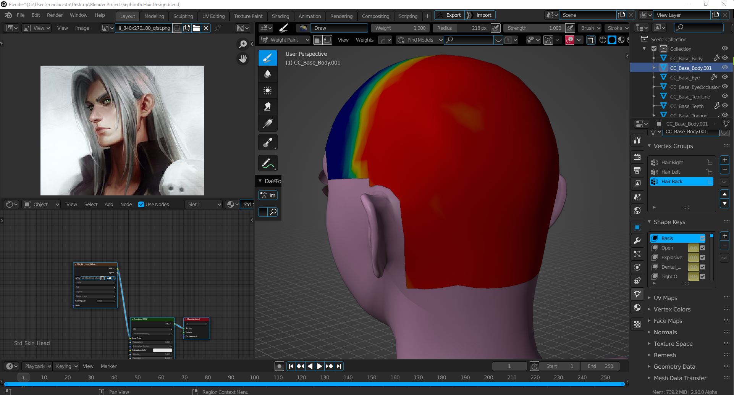Play animation forward
The image size is (734, 395).
(319, 366)
